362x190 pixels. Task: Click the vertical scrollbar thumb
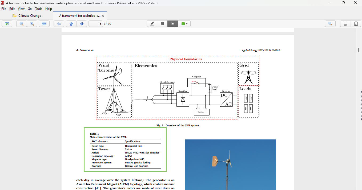(359, 50)
